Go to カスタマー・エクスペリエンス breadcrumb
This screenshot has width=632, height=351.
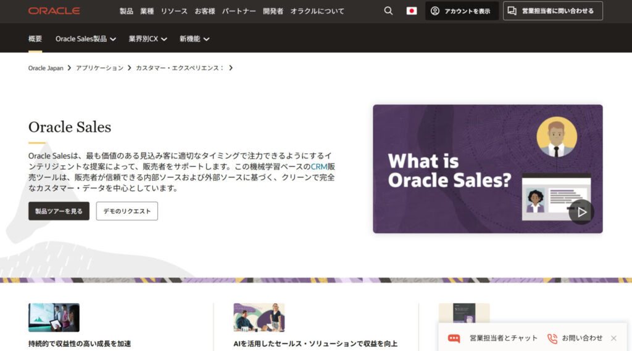pyautogui.click(x=180, y=68)
